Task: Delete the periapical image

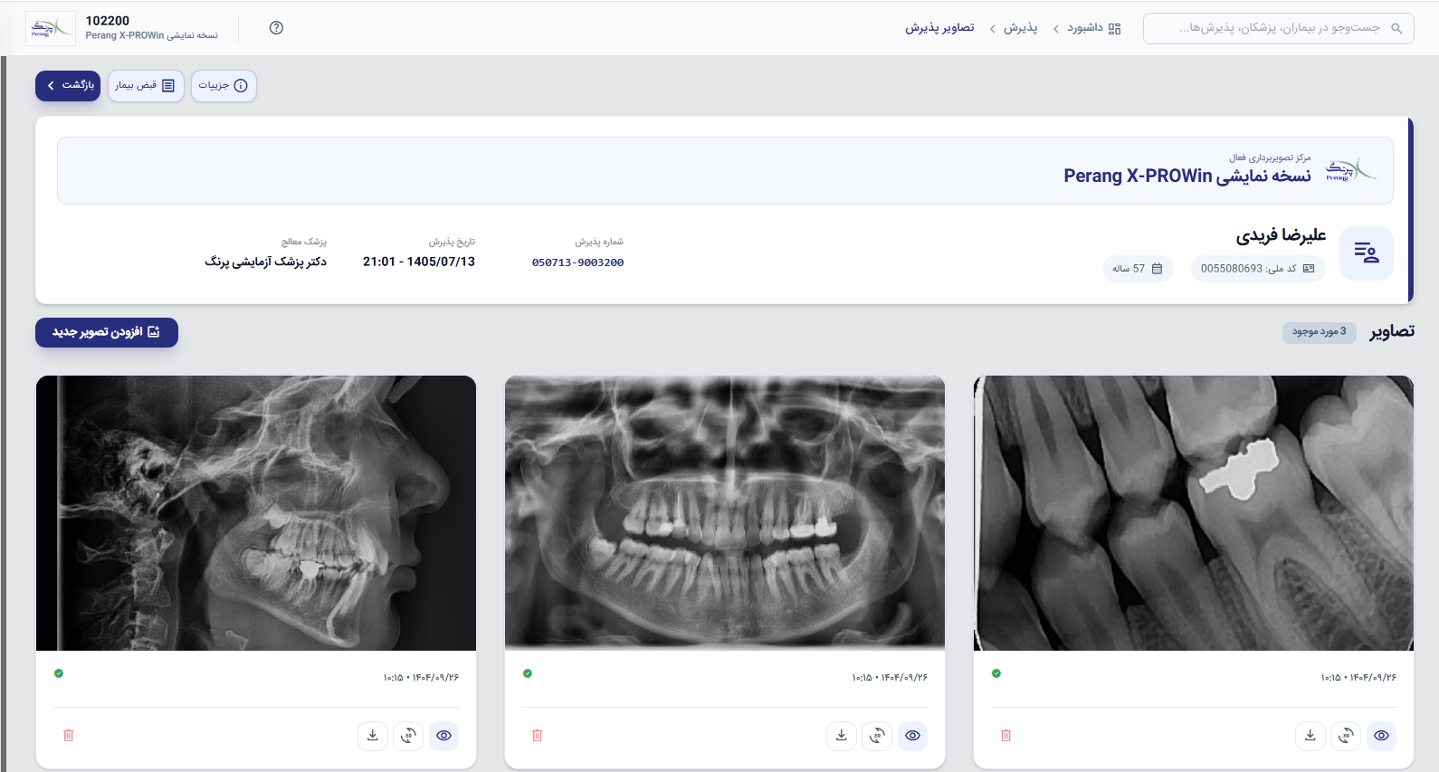Action: coord(1005,736)
